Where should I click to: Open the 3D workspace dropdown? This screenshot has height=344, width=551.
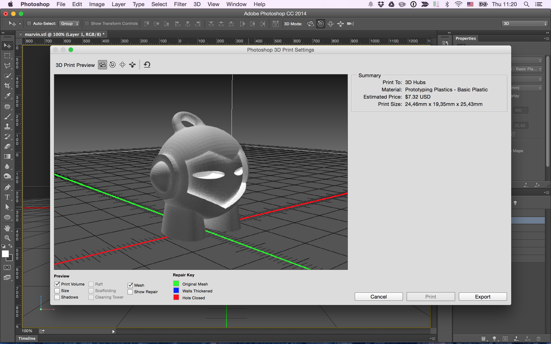coord(524,24)
